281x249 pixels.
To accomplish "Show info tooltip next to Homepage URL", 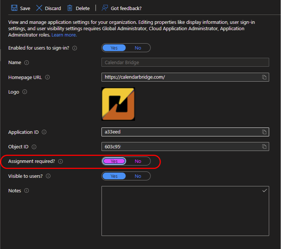I will click(47, 77).
